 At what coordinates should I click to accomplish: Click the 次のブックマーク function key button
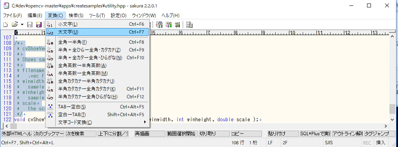tap(49, 134)
